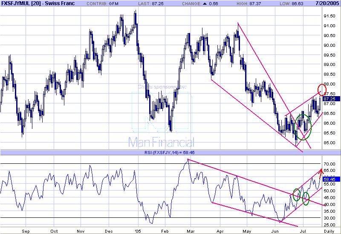Viewport: 341px width, 234px height.
Task: Click the Mar label on the time axis
Action: click(x=191, y=231)
